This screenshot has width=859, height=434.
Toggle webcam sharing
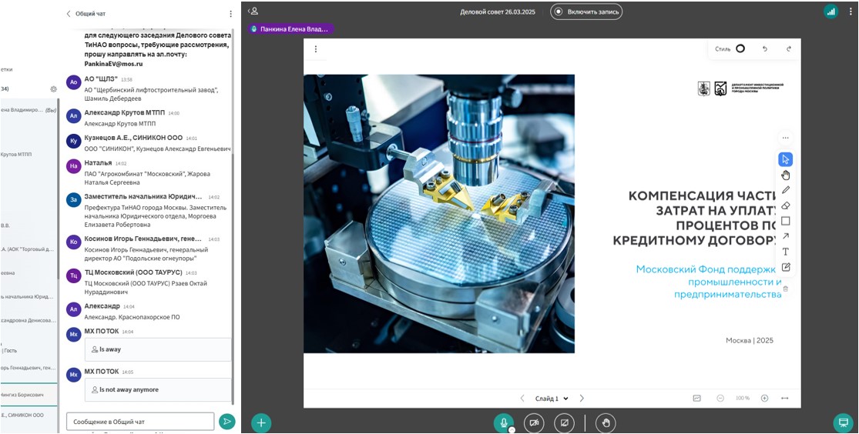pyautogui.click(x=533, y=422)
